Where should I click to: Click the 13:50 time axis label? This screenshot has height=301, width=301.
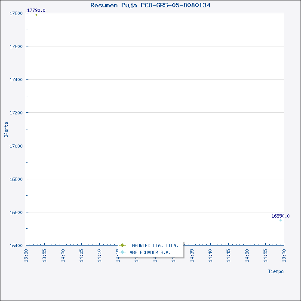pyautogui.click(x=26, y=255)
